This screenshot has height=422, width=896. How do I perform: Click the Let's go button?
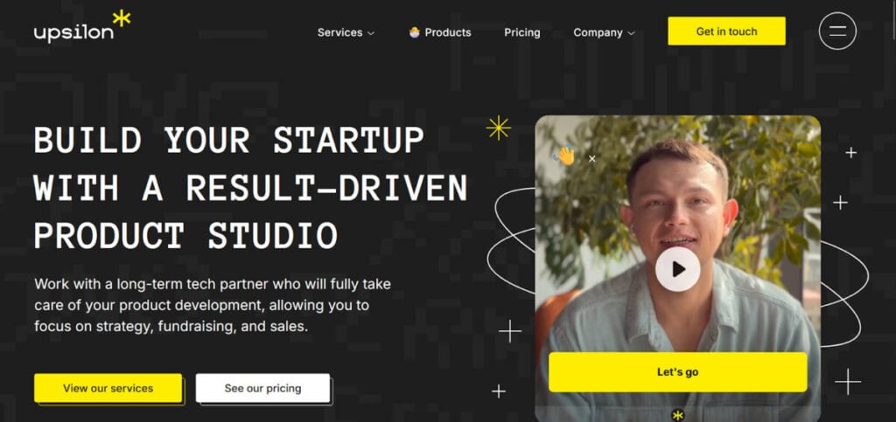[678, 372]
